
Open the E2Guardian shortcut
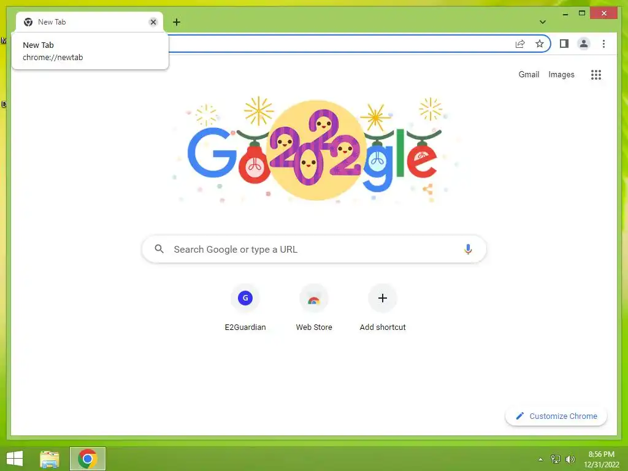coord(245,308)
